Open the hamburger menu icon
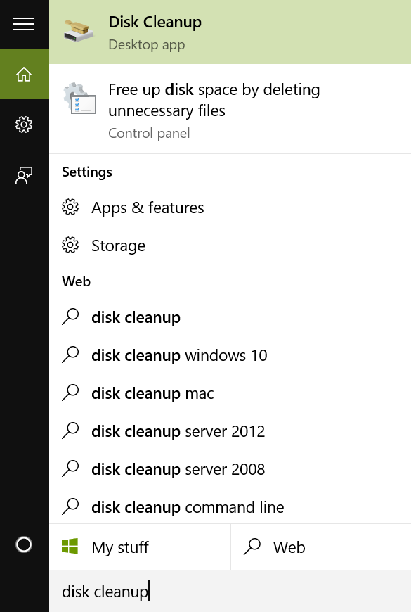The height and width of the screenshot is (612, 411). pos(24,24)
